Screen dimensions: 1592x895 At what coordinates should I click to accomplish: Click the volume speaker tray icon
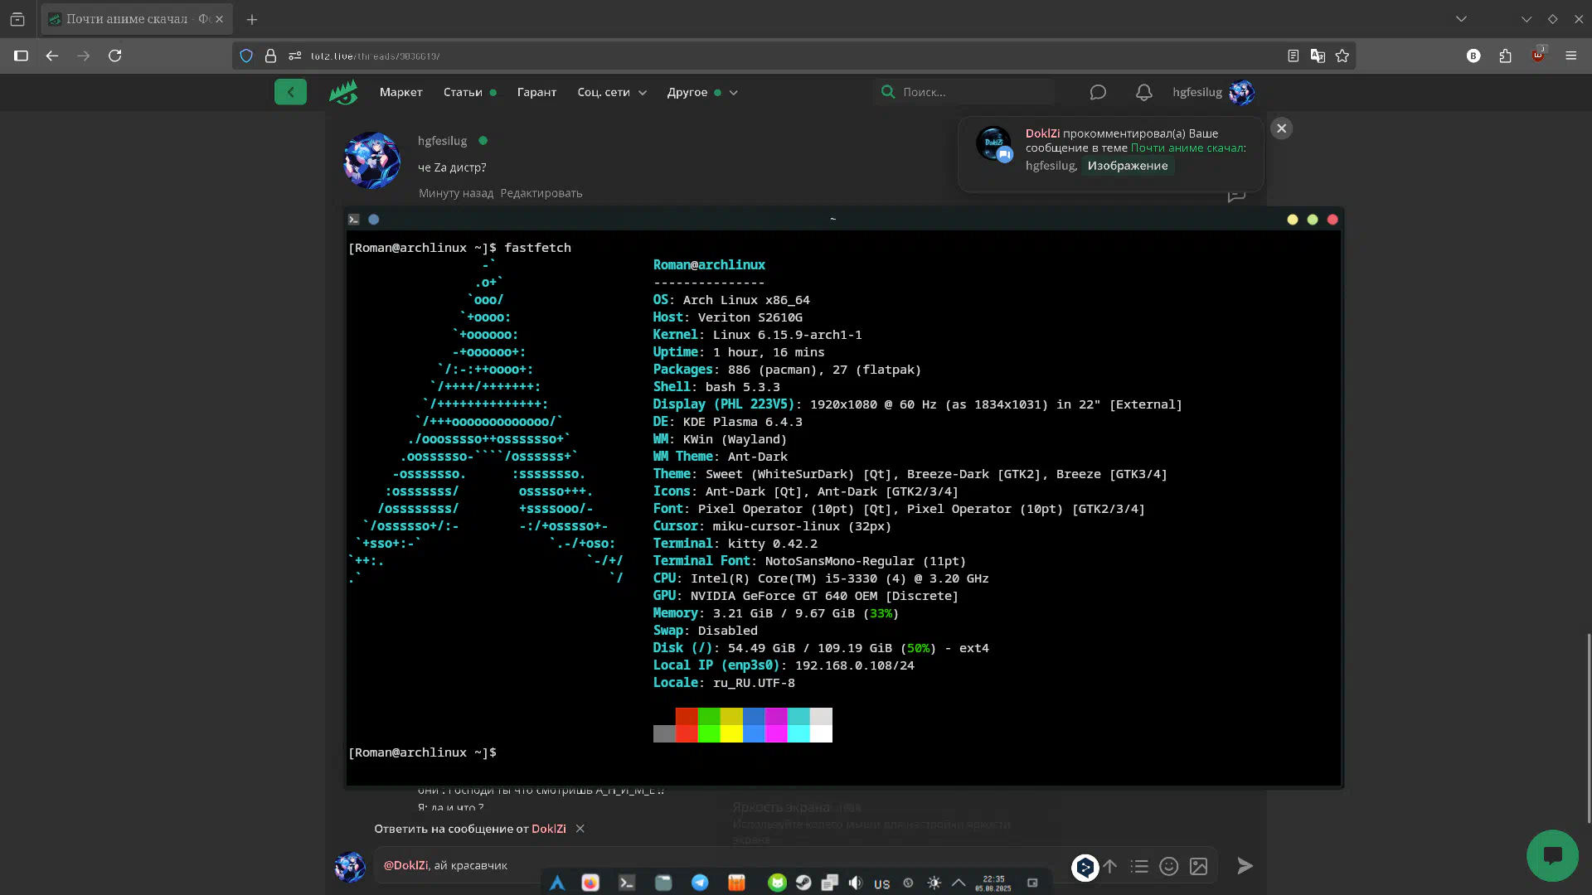[x=856, y=883]
